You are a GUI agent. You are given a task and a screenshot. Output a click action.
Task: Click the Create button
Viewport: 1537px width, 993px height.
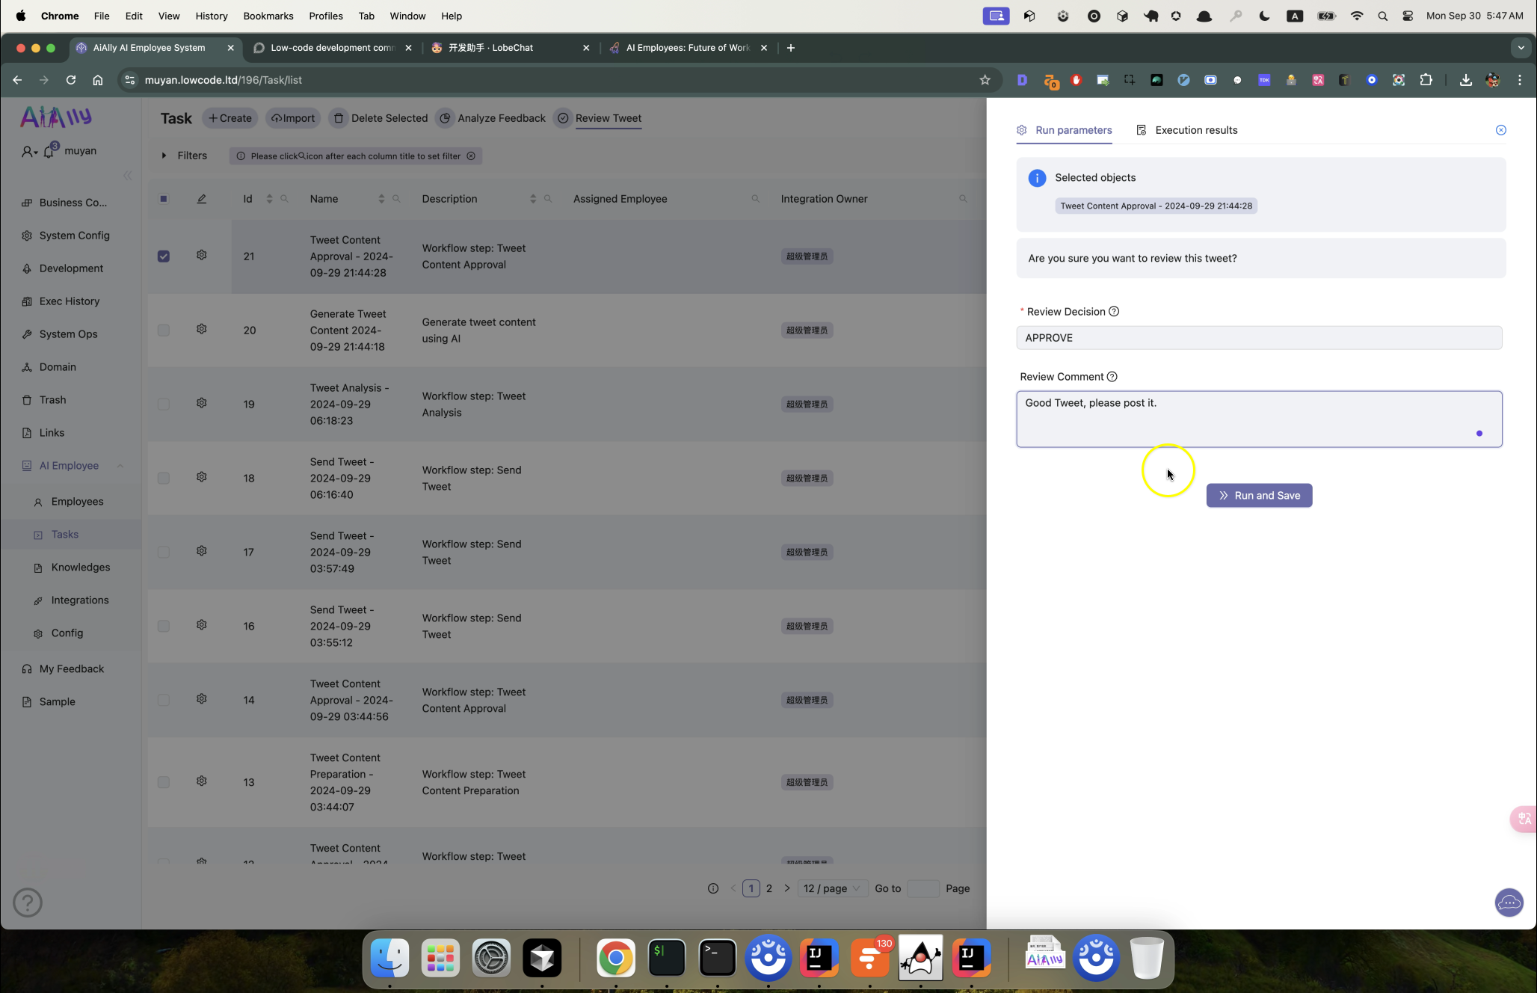tap(231, 117)
